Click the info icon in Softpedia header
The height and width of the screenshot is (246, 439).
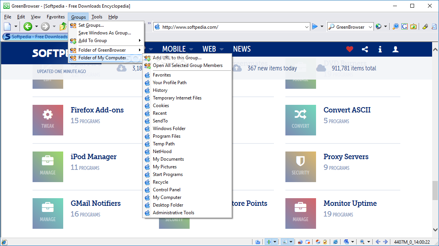380,49
